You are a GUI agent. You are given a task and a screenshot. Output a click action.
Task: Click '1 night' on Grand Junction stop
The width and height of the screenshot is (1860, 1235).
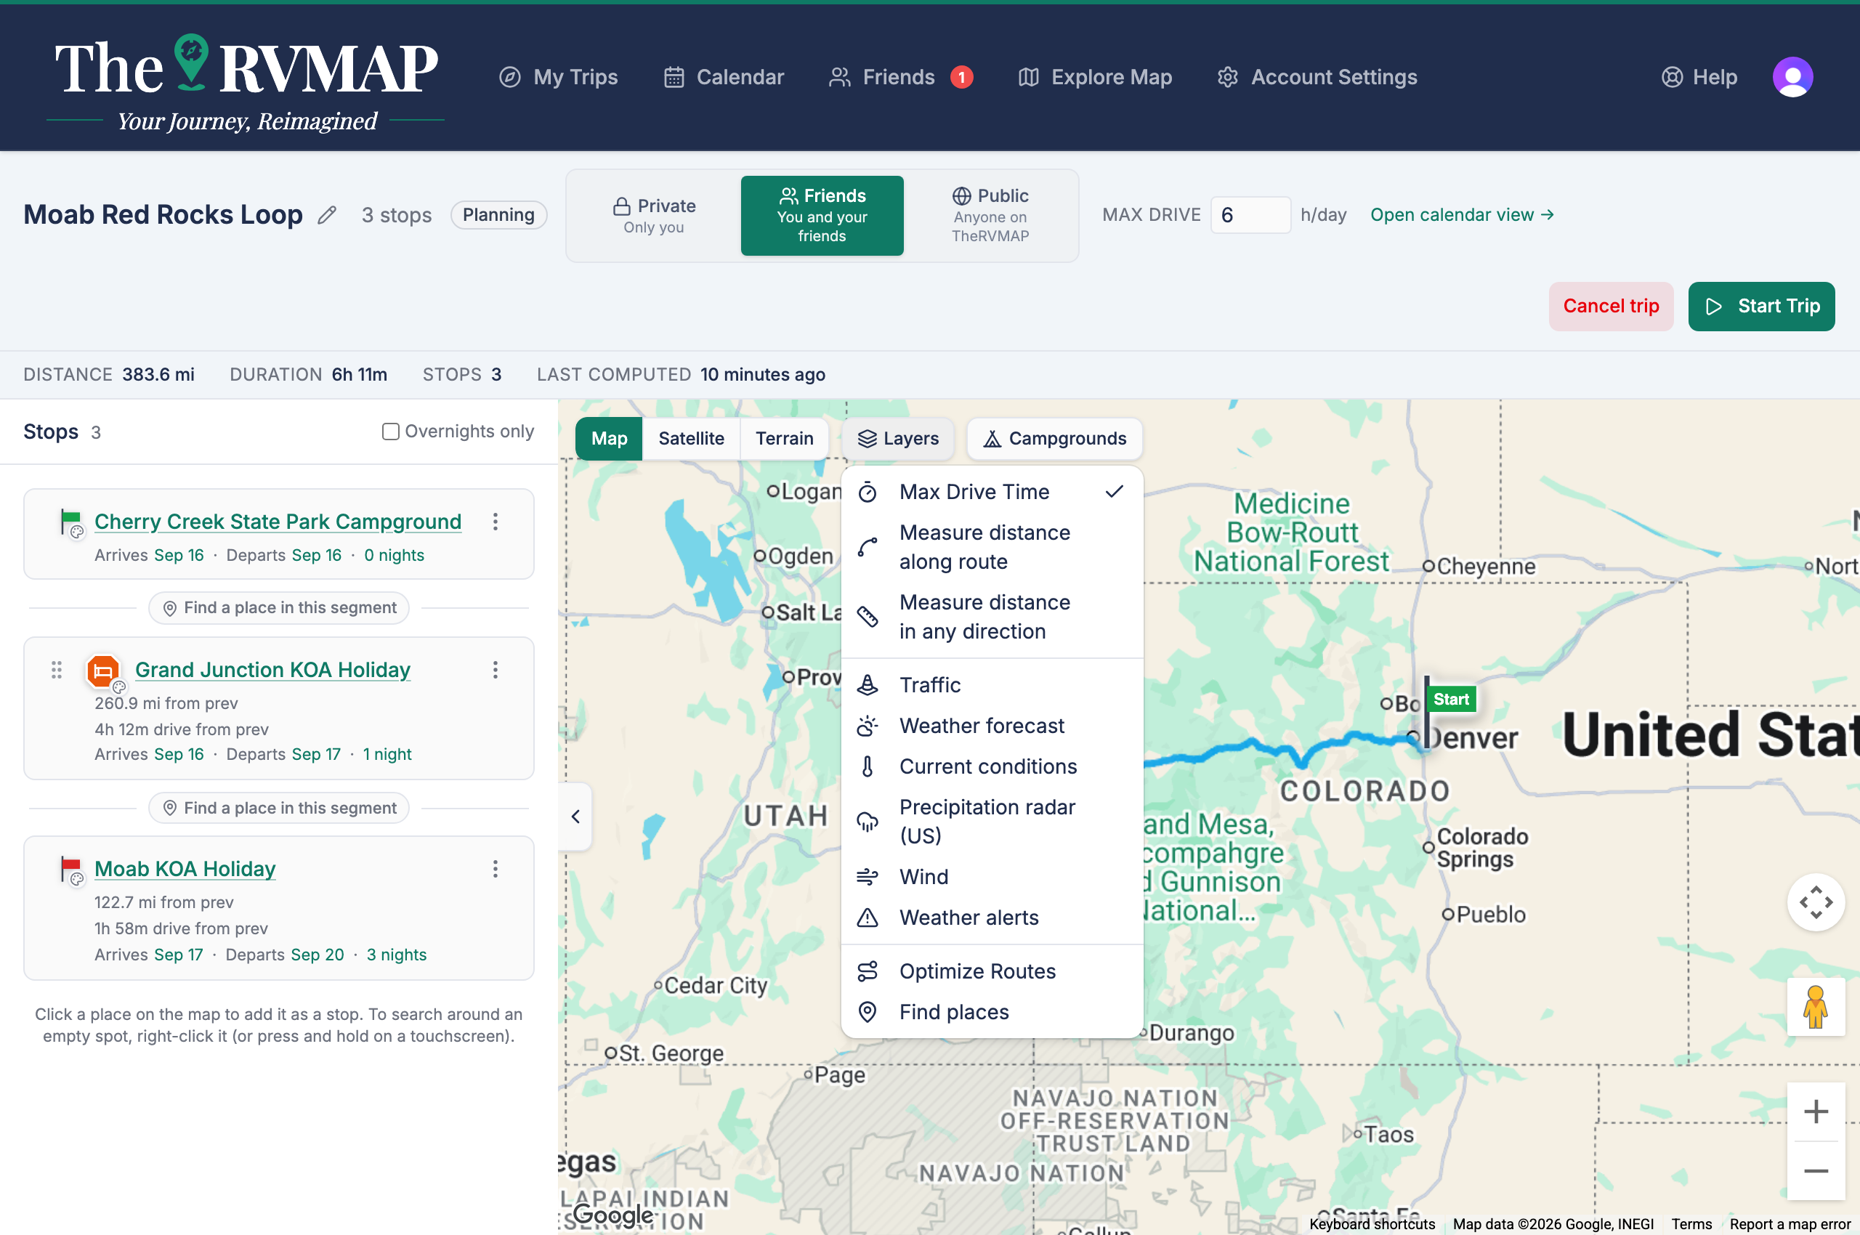pyautogui.click(x=387, y=755)
